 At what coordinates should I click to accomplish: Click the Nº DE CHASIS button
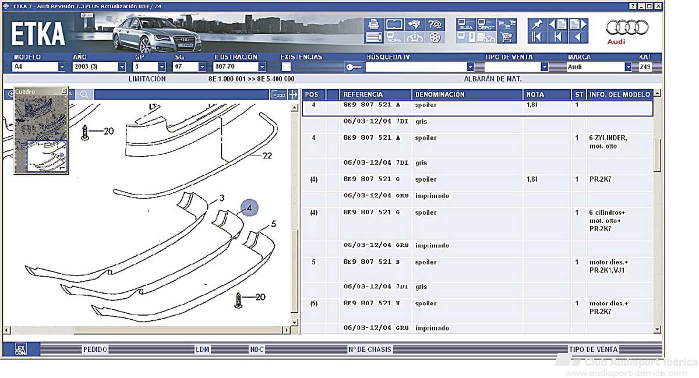370,349
